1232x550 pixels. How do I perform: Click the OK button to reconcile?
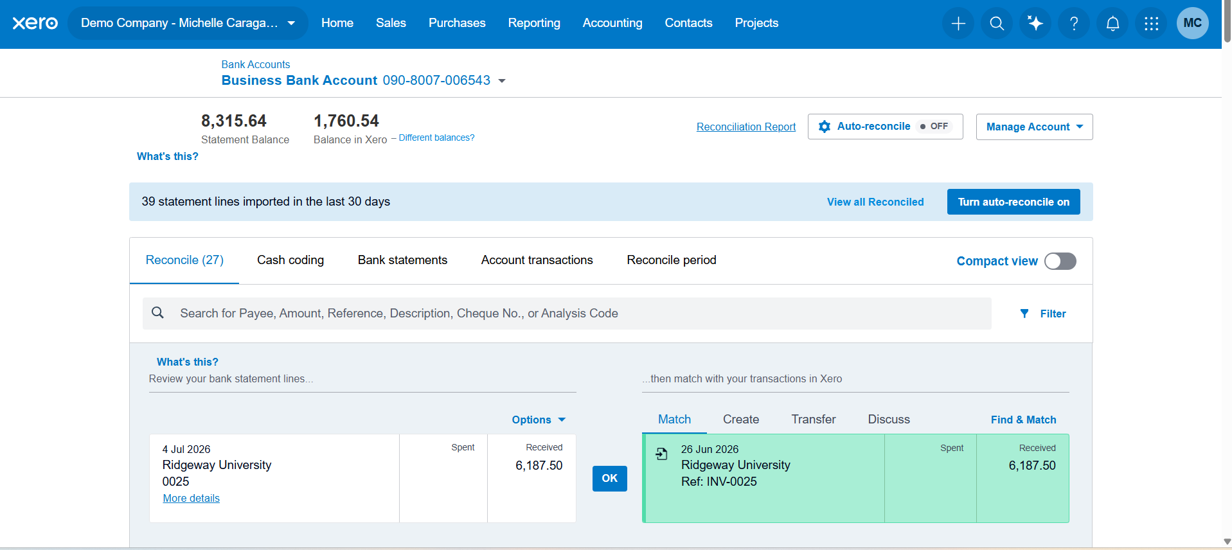[x=610, y=478]
